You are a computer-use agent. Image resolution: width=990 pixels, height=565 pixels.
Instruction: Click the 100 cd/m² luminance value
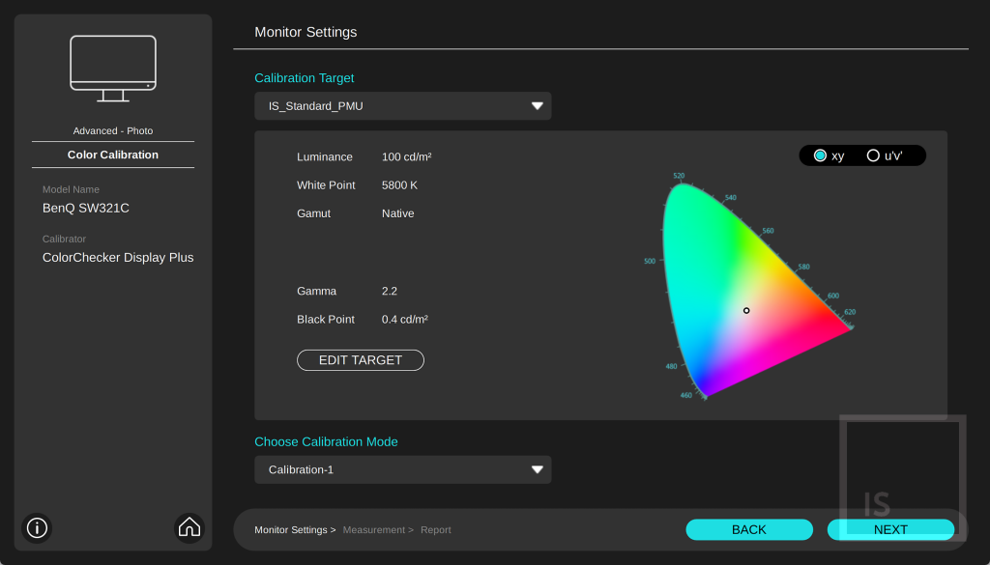click(x=406, y=157)
